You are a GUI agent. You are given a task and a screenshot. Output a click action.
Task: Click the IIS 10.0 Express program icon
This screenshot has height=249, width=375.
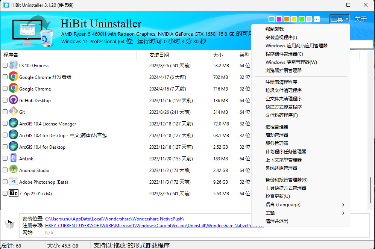click(x=14, y=65)
